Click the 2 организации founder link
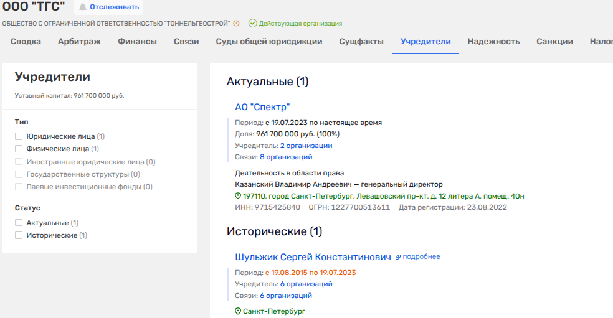The width and height of the screenshot is (613, 318). 306,146
